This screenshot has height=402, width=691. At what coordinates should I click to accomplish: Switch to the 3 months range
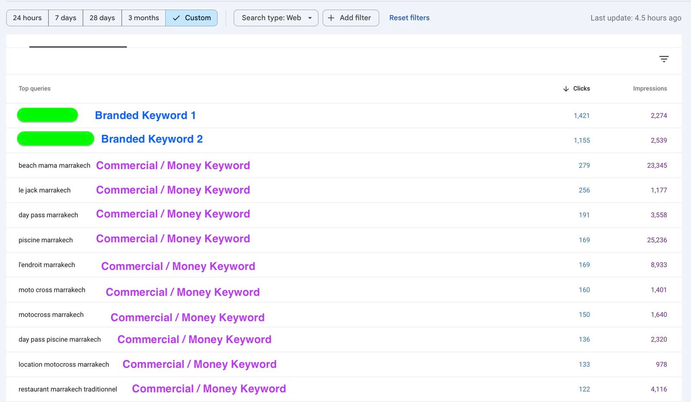coord(143,18)
